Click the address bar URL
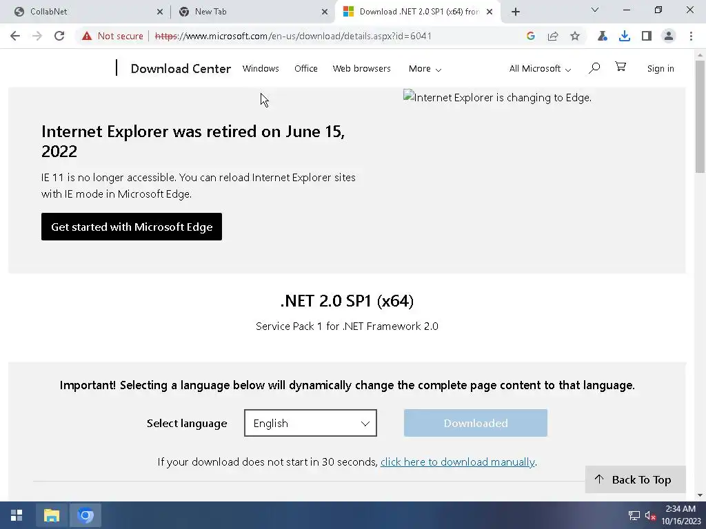The height and width of the screenshot is (529, 706). tap(292, 36)
